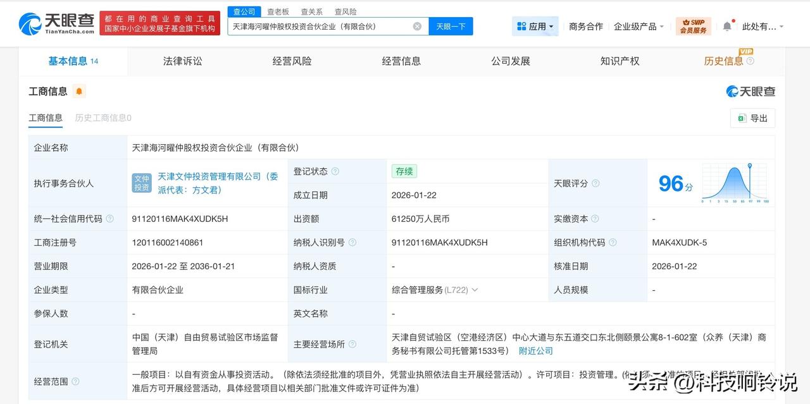Viewport: 810px width, 404px height.
Task: Click the question mark beside 统一社会信用代码
Action: click(109, 219)
